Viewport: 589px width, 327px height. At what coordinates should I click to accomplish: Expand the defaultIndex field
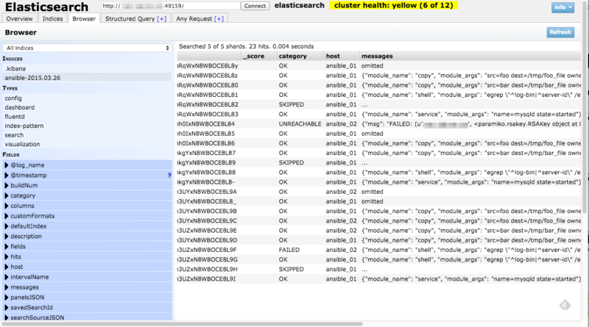(x=87, y=226)
